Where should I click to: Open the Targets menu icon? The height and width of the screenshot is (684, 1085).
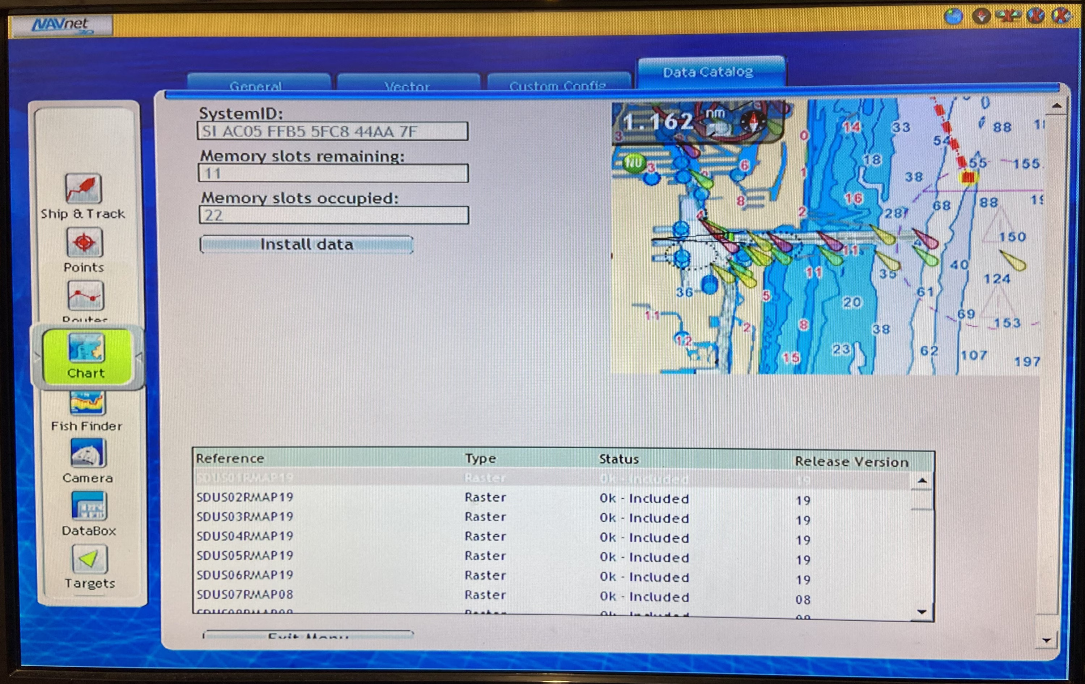click(90, 559)
